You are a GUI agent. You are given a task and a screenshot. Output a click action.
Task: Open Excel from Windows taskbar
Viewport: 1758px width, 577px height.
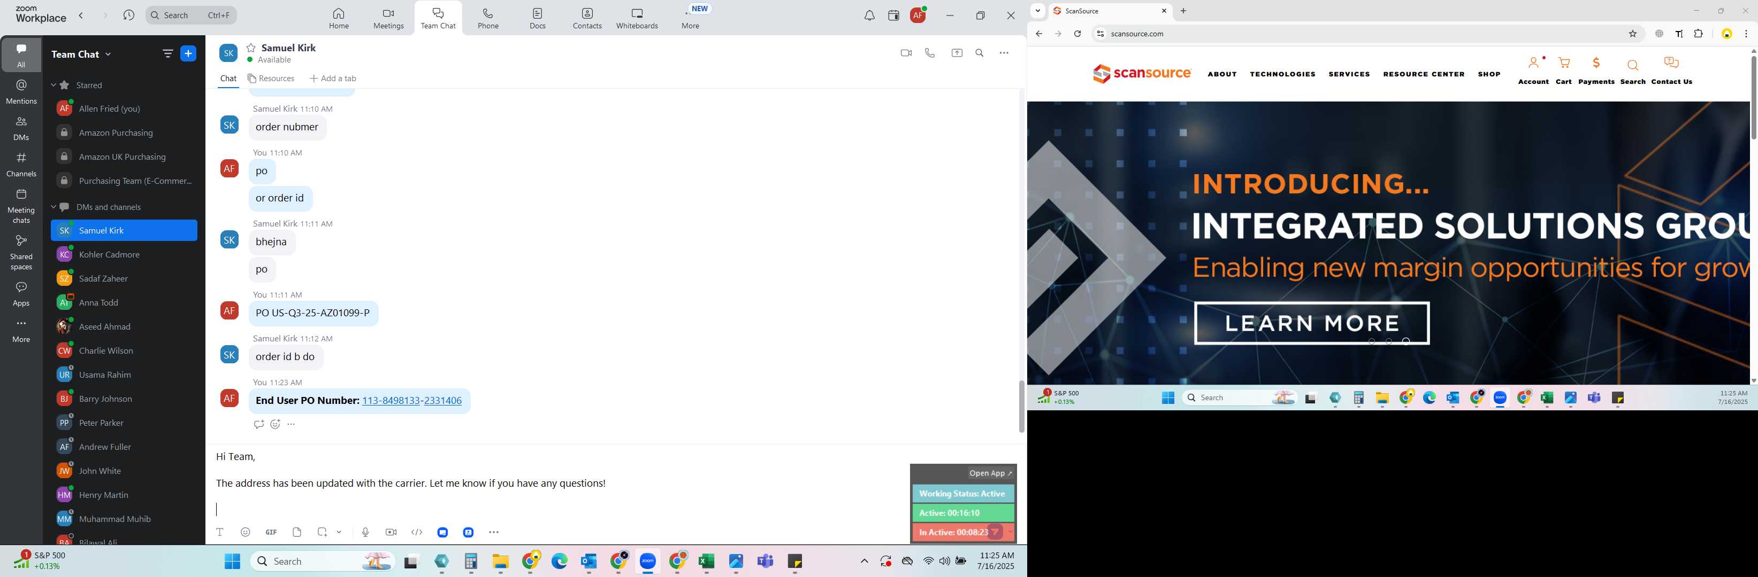click(706, 562)
